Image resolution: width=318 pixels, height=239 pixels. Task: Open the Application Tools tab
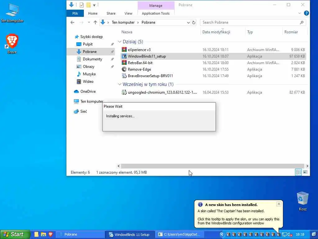156,13
